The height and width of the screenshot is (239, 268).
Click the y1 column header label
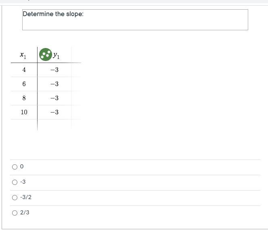pyautogui.click(x=56, y=55)
